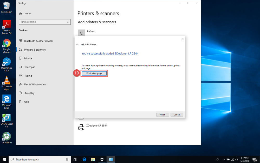This screenshot has width=260, height=163.
Task: Click the magnifier icon in Find a setting
Action: pos(68,22)
